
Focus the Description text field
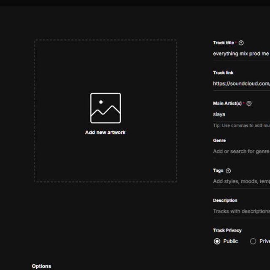click(x=241, y=211)
